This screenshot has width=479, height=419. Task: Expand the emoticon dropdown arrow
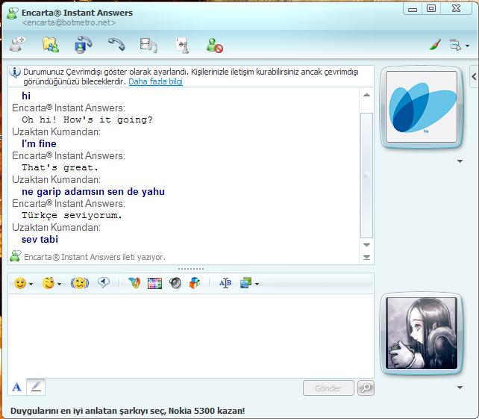(x=31, y=284)
